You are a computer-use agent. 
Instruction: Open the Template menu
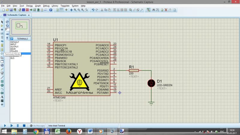[65, 6]
